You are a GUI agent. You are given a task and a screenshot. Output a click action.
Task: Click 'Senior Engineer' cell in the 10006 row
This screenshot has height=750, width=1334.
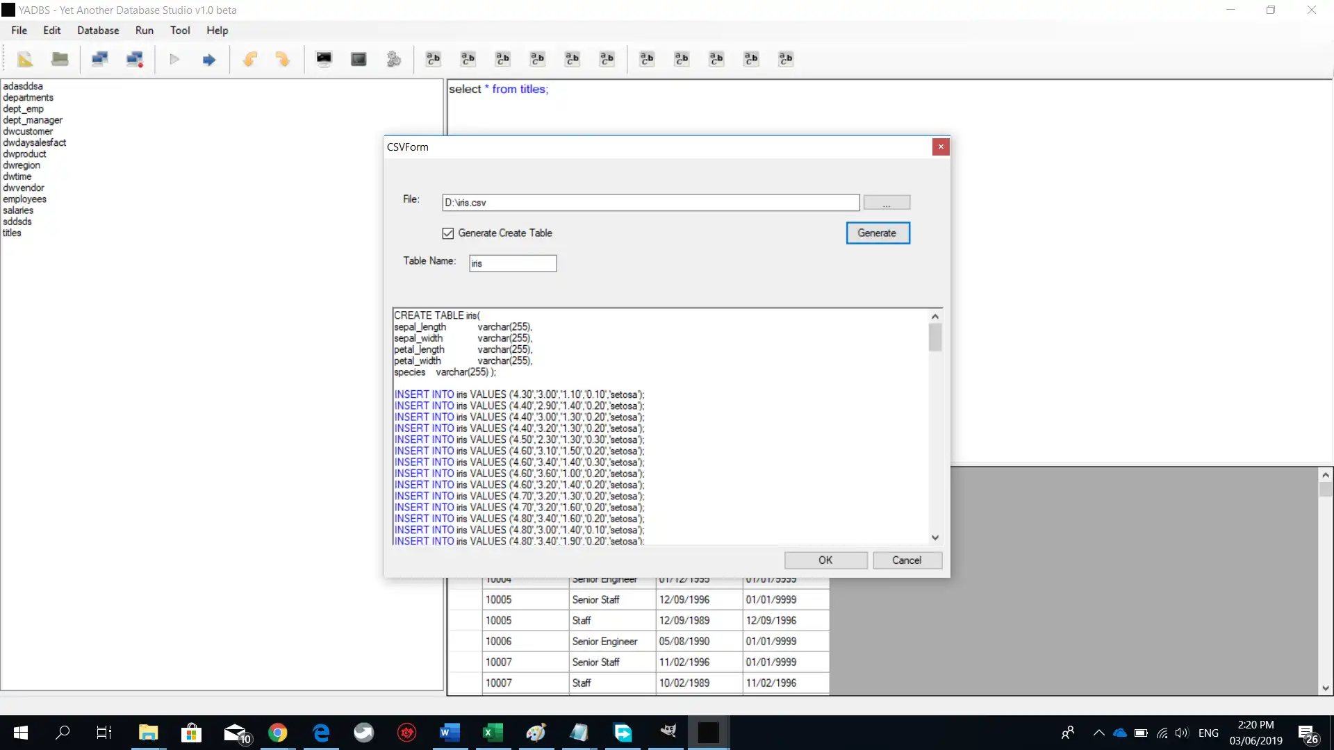click(612, 642)
